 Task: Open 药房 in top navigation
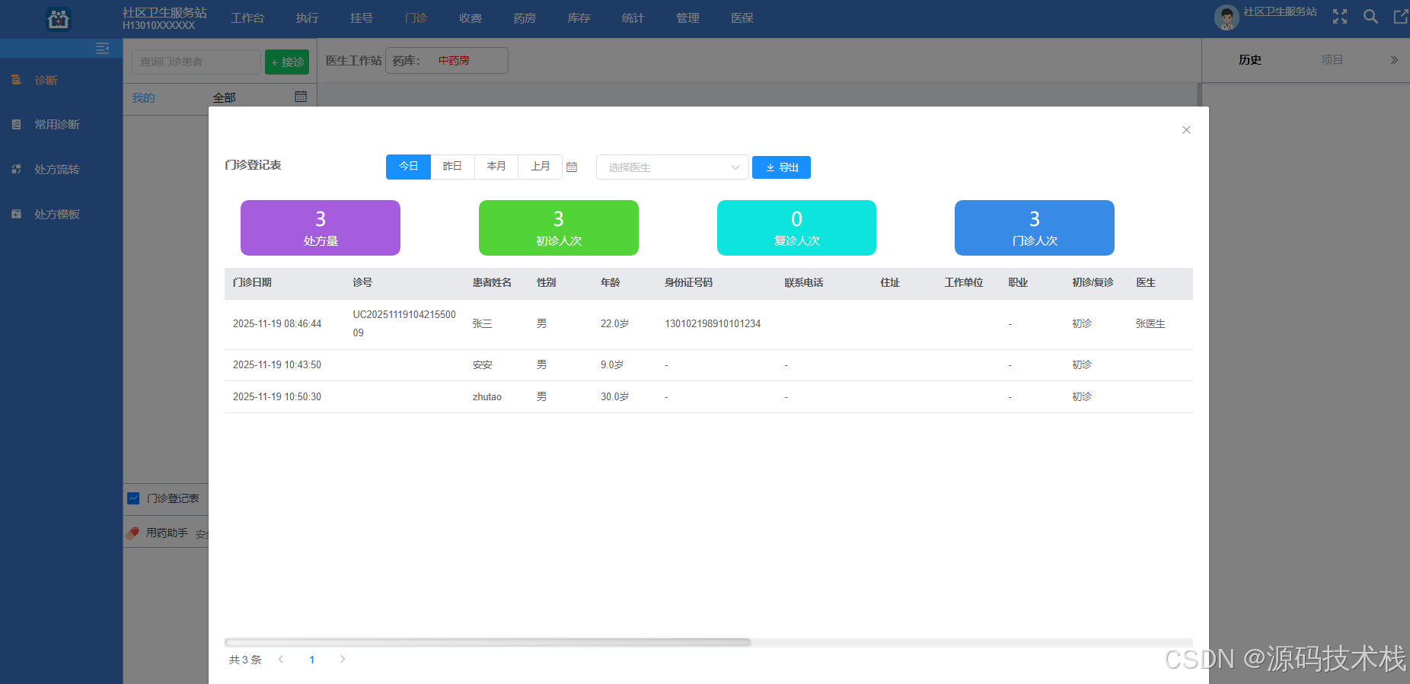click(x=525, y=17)
